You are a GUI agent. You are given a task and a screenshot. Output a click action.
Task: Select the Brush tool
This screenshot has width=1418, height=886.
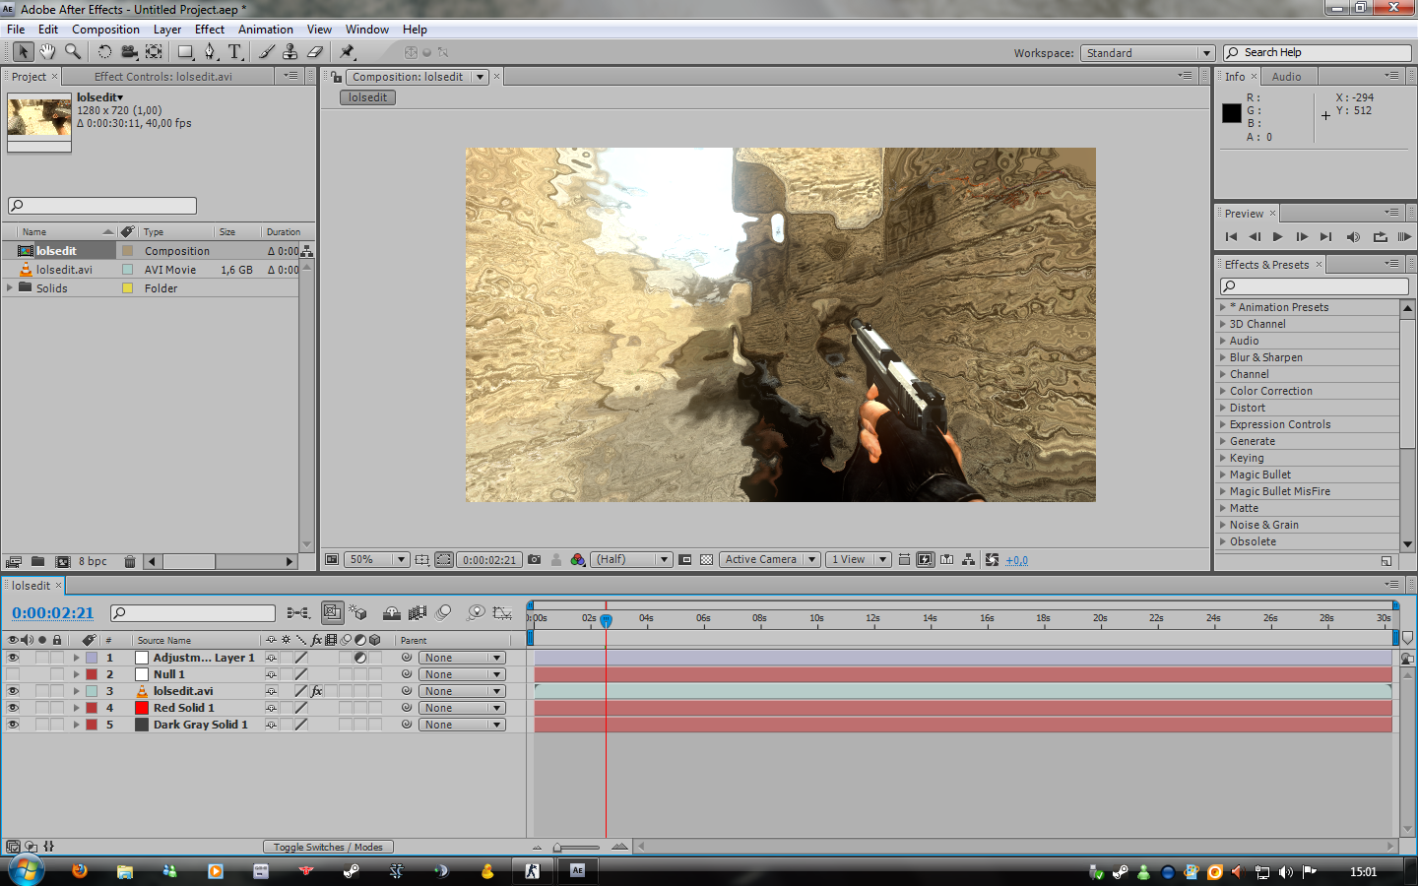(266, 52)
